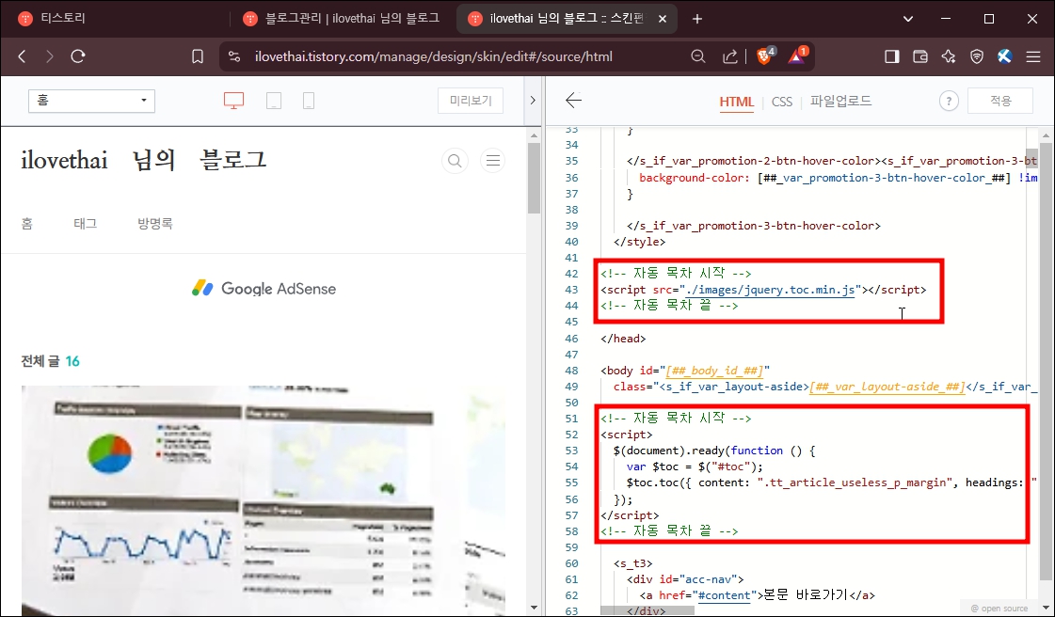Click the address bar URL field

433,56
